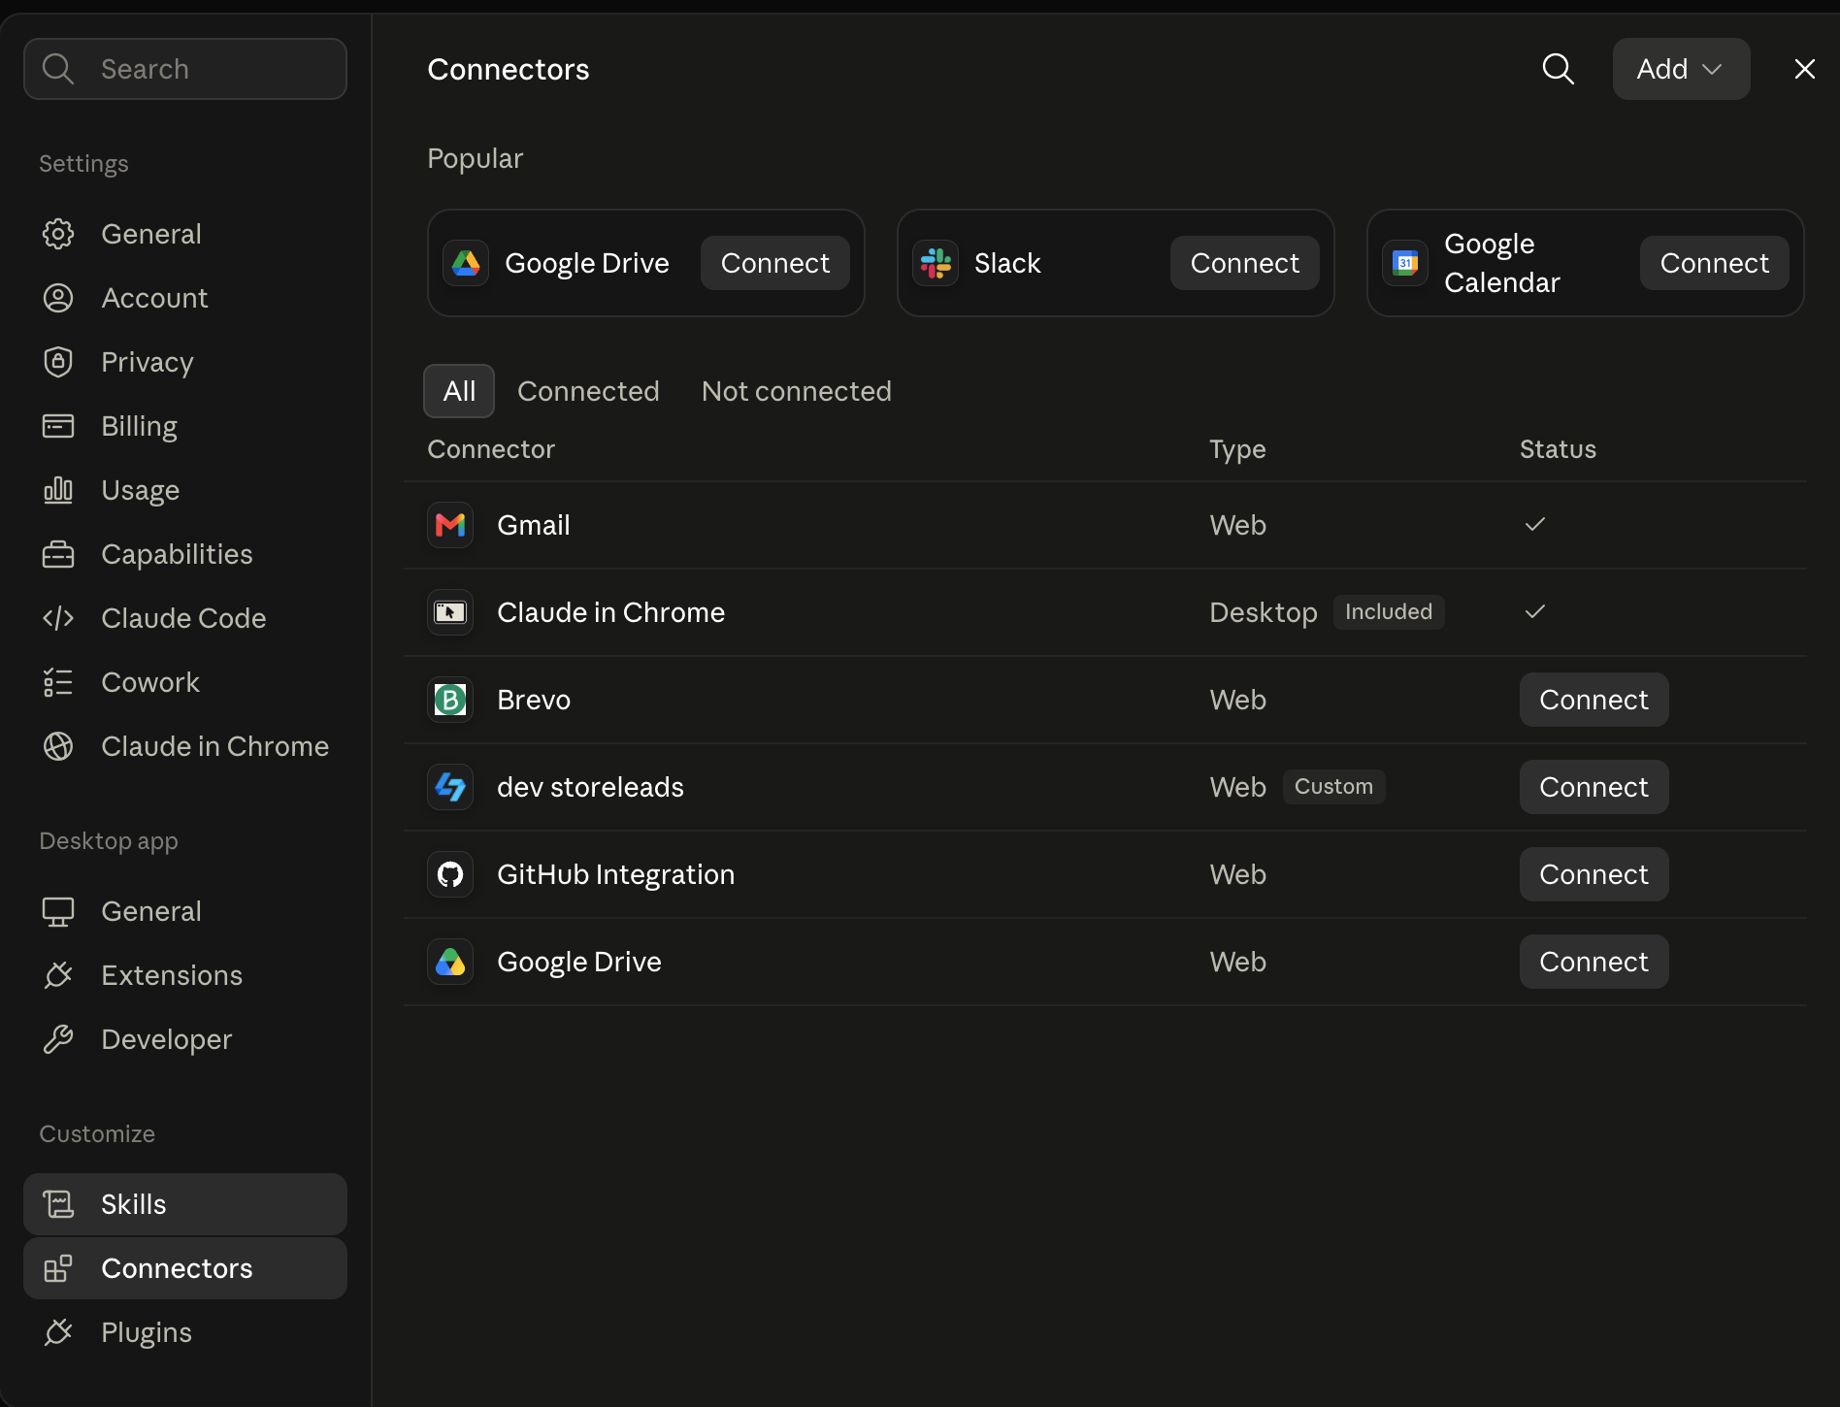
Task: Click the Desktop app General monitor icon
Action: (x=58, y=911)
